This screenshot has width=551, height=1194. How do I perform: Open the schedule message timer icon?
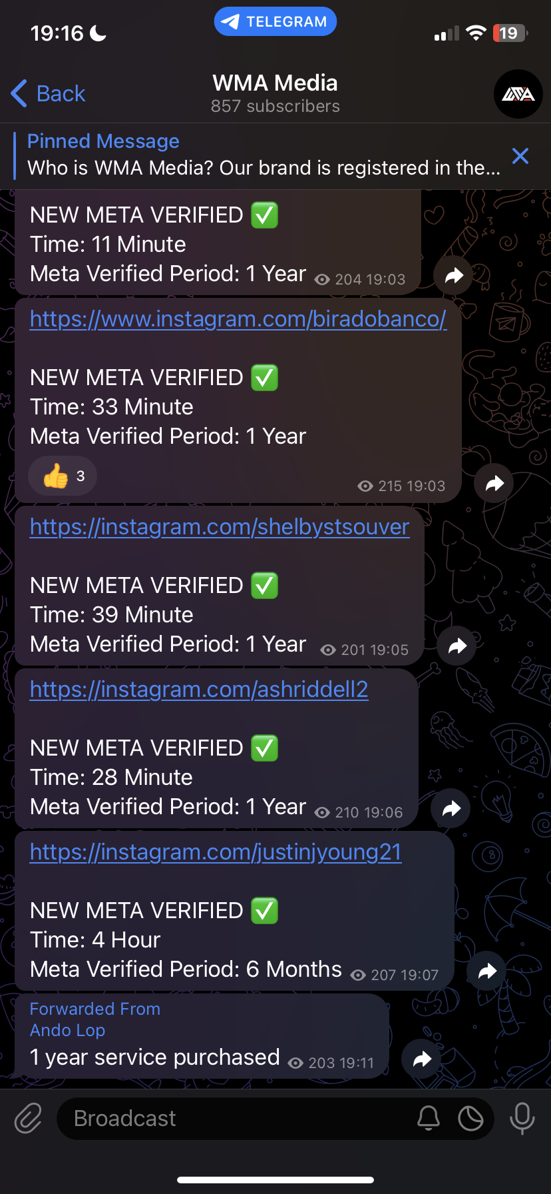pos(470,1118)
